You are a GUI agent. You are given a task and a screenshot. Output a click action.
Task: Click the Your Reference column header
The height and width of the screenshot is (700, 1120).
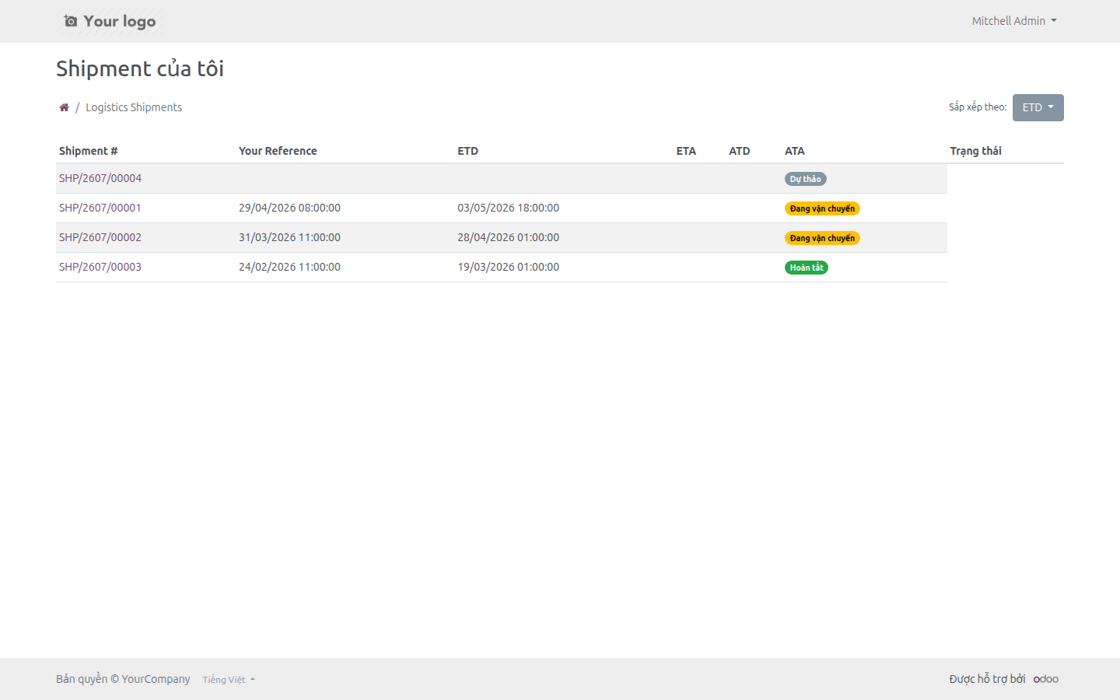(278, 151)
